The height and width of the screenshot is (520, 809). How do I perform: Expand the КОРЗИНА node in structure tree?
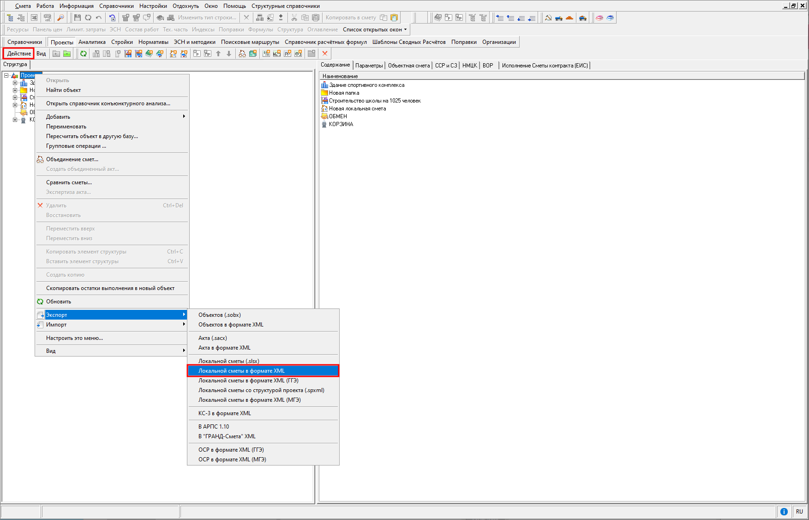point(15,120)
